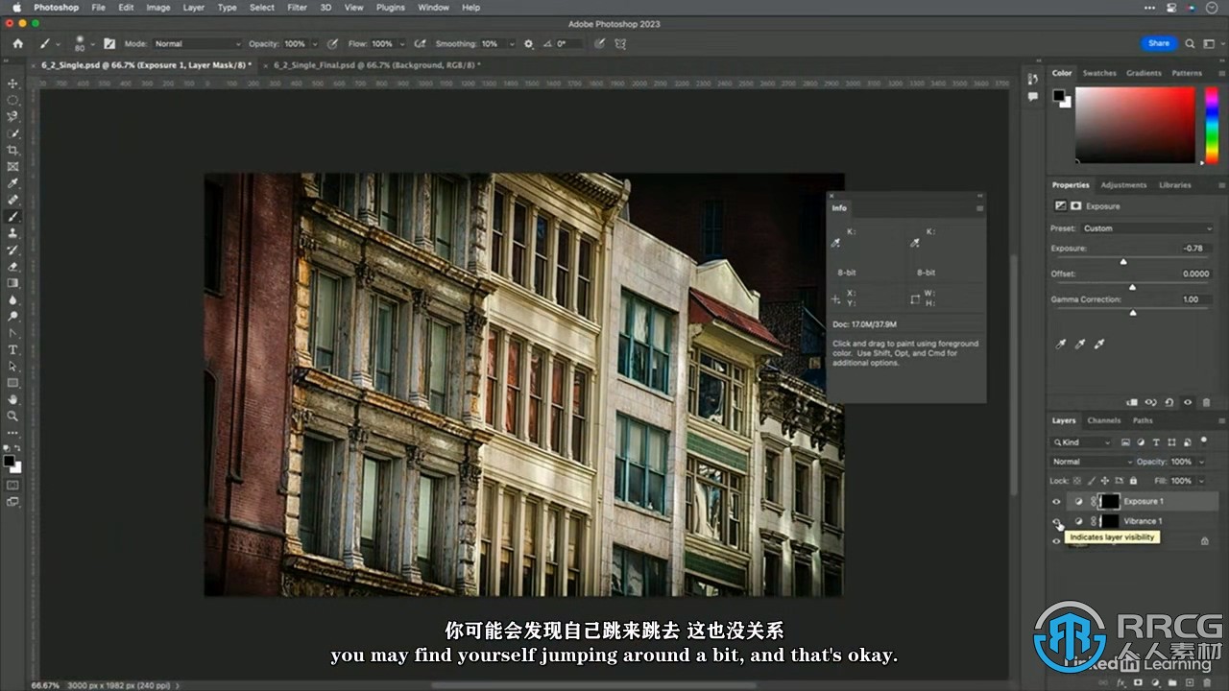
Task: Expand the layer Fill dropdown arrow
Action: (x=1200, y=481)
